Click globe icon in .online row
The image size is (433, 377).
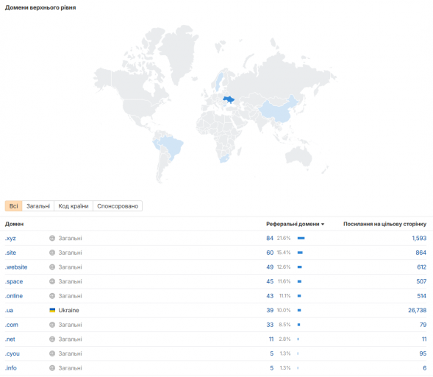(52, 296)
